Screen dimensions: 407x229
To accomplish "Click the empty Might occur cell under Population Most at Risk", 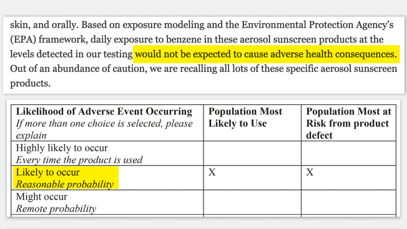I will click(348, 202).
